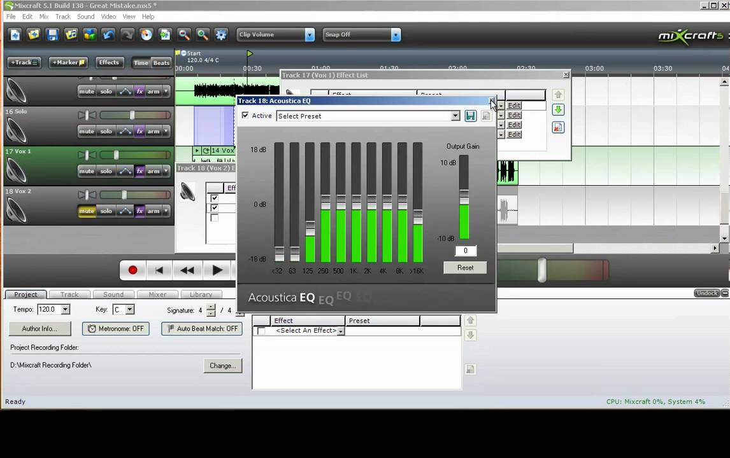Image resolution: width=730 pixels, height=458 pixels.
Task: Open Preferences gear icon
Action: pyautogui.click(x=221, y=35)
